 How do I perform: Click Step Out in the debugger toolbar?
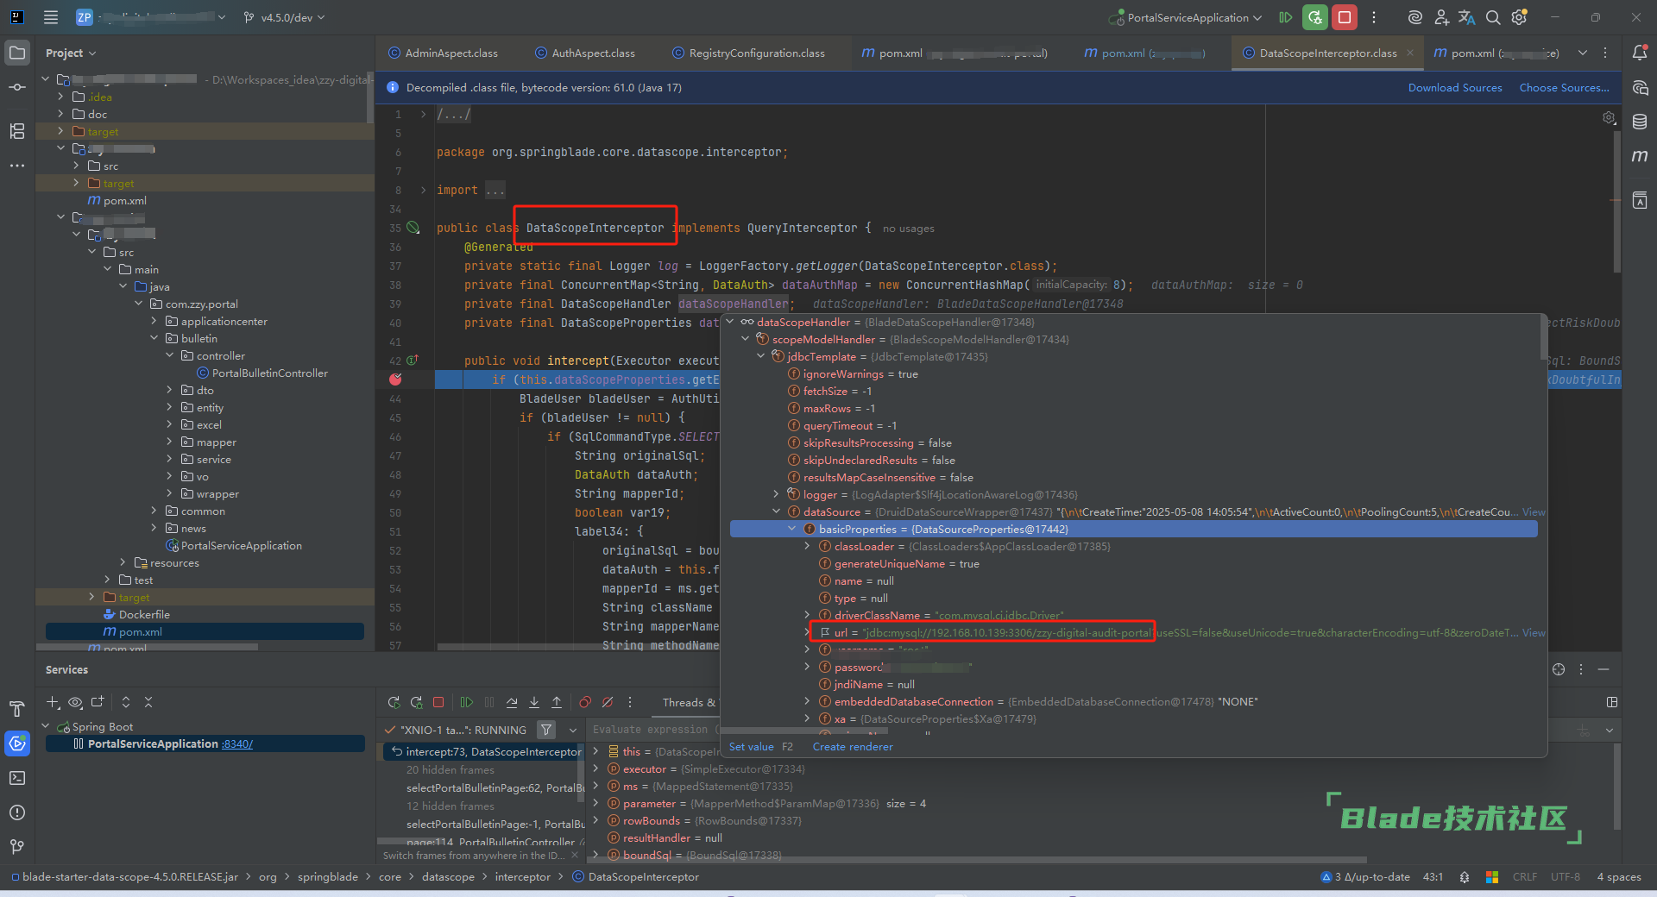point(557,702)
